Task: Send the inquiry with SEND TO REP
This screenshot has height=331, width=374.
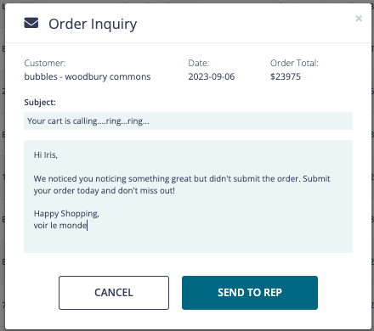Action: coord(250,293)
